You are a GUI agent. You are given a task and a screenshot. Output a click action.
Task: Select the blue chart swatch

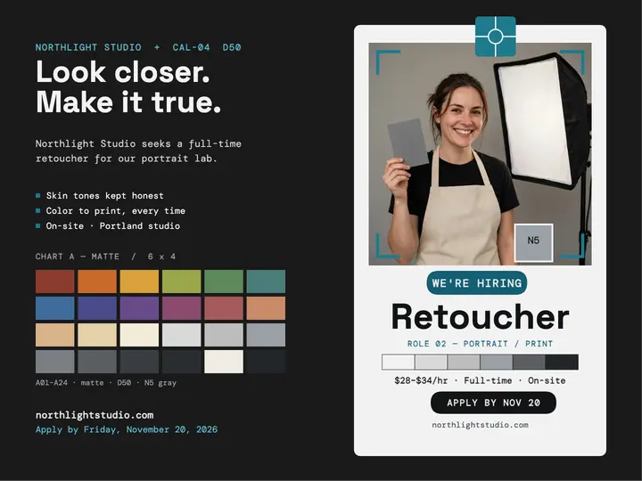(x=55, y=308)
